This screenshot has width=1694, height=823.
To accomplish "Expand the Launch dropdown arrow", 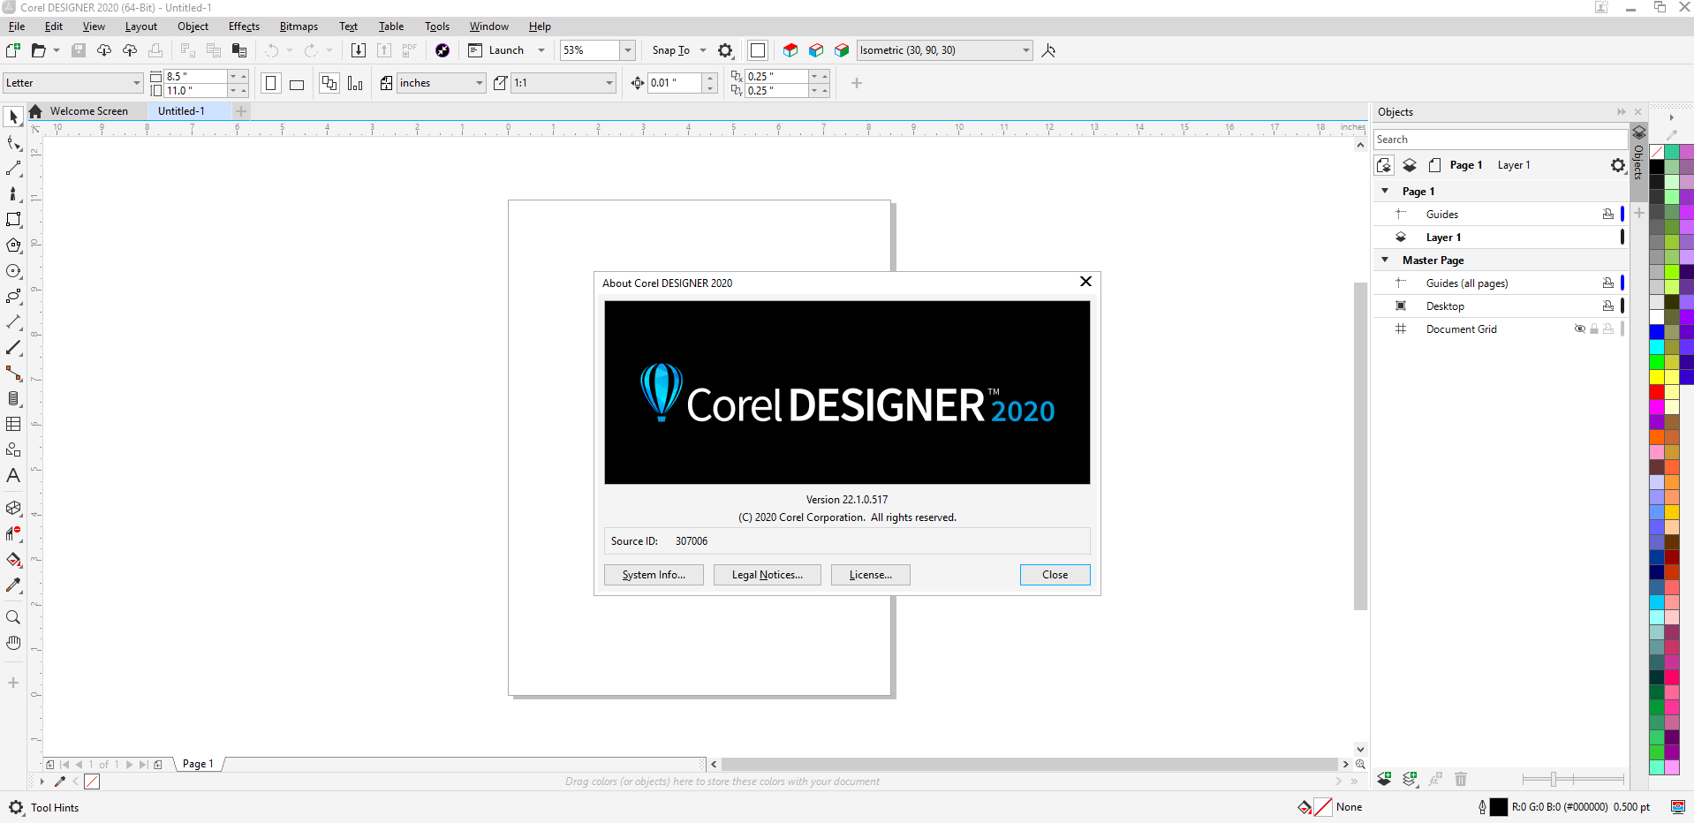I will click(x=541, y=50).
